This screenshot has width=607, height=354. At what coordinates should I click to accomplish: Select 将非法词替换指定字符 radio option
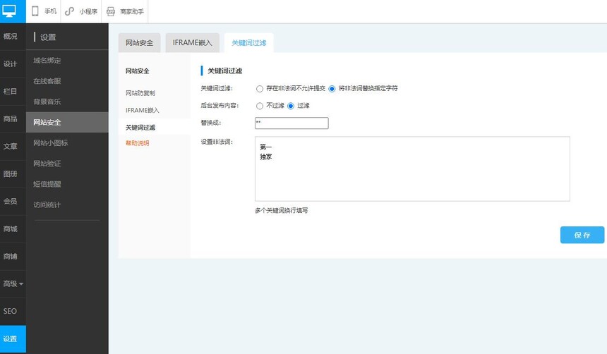click(x=332, y=88)
